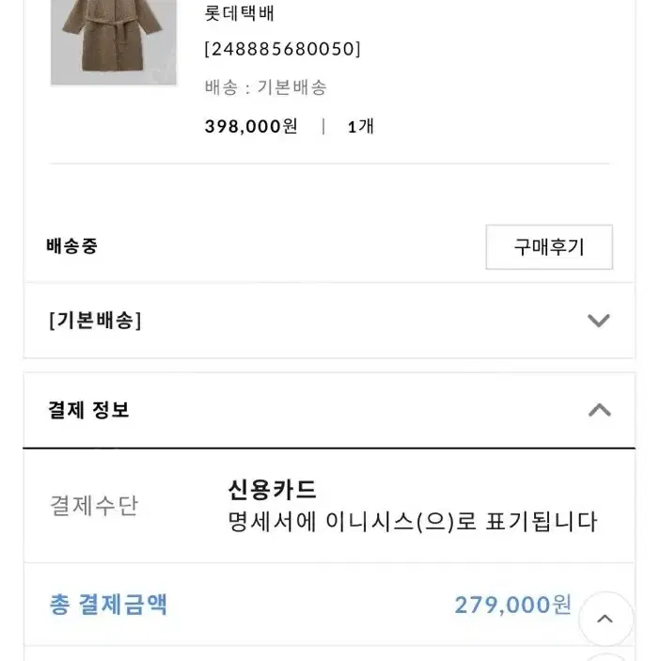
Task: Open the brown coat product thumbnail
Action: click(114, 41)
